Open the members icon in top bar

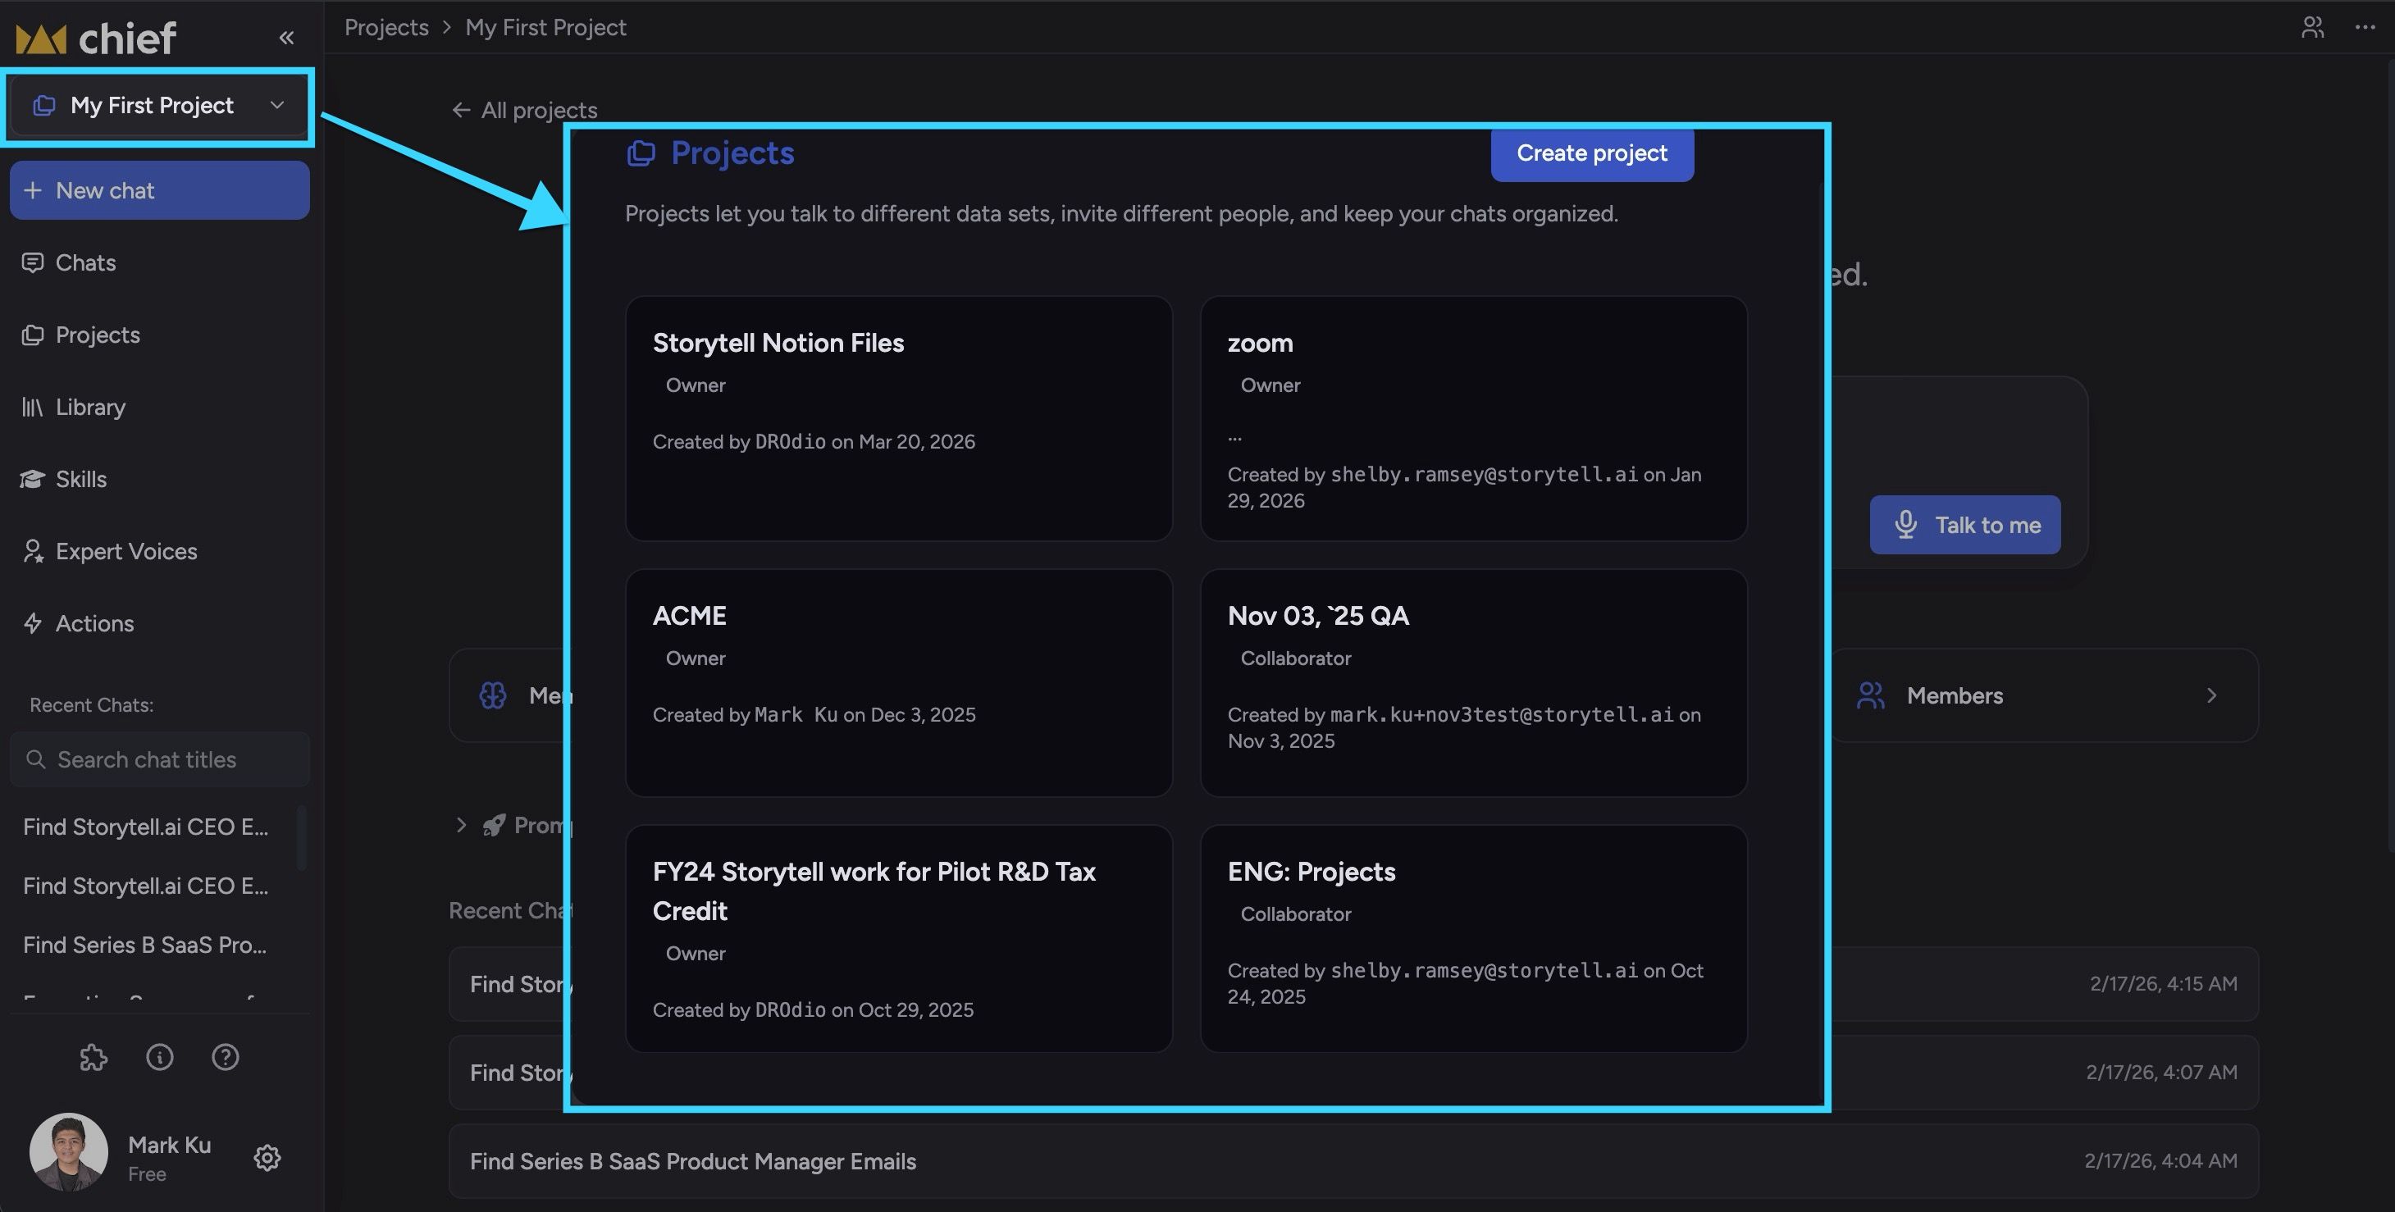coord(2312,27)
